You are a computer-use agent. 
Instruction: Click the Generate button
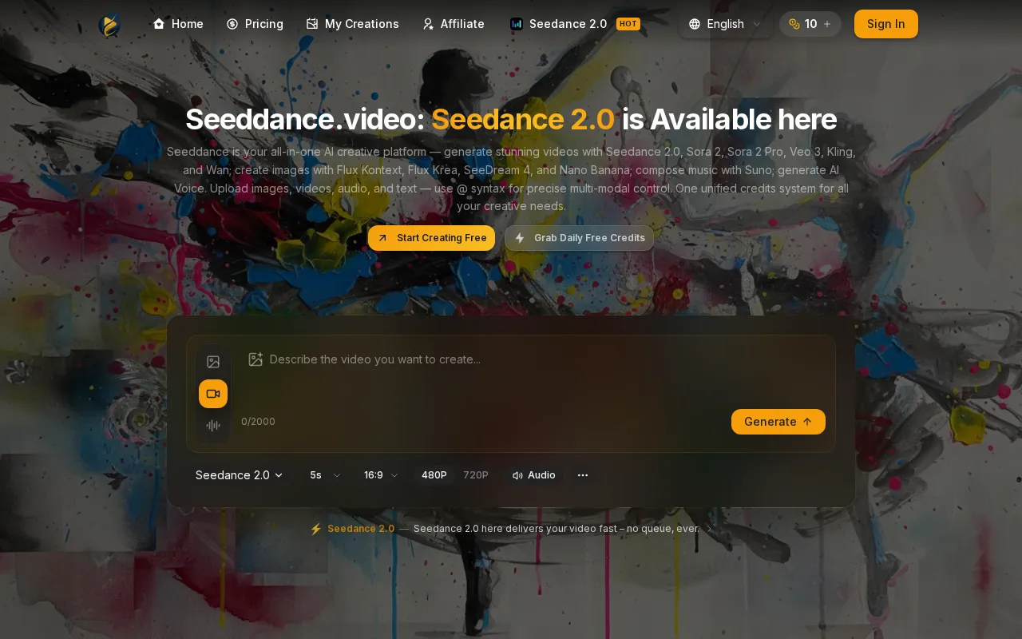pyautogui.click(x=778, y=422)
